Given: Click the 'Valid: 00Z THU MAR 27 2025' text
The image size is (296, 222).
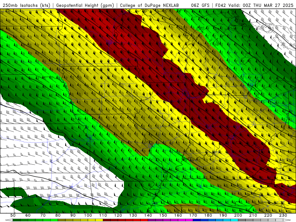Looking at the screenshot, I should pyautogui.click(x=261, y=5).
